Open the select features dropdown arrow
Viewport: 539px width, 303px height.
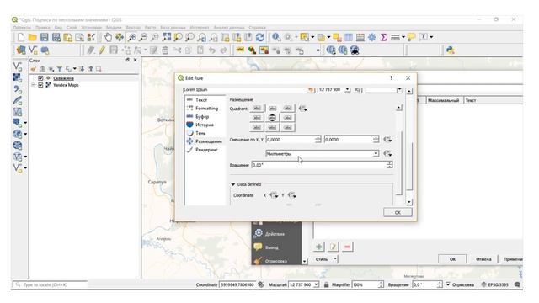click(312, 37)
